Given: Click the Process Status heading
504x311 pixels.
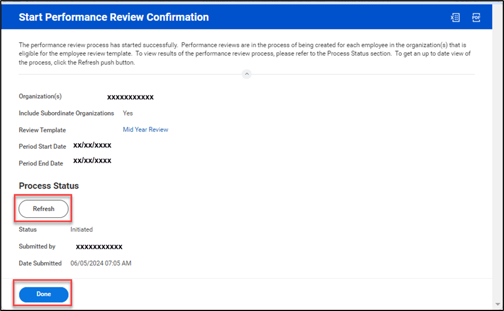Looking at the screenshot, I should [49, 186].
